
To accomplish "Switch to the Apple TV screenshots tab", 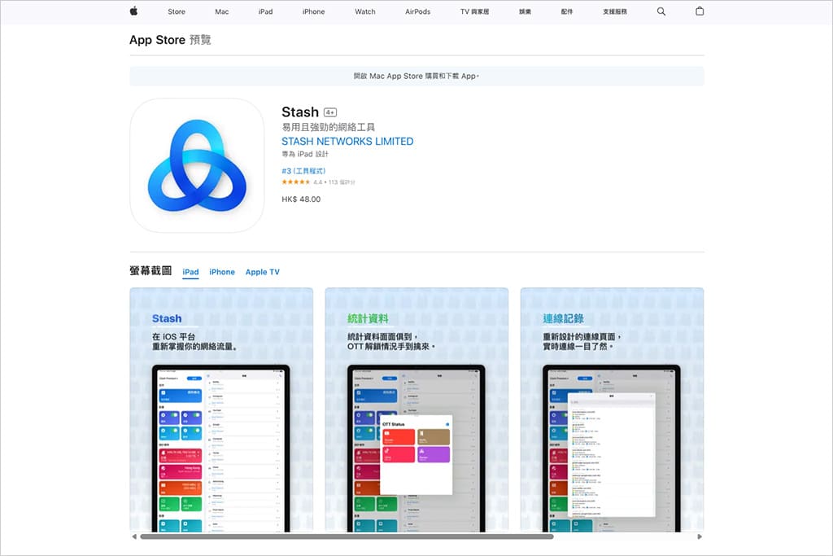I will pos(262,272).
